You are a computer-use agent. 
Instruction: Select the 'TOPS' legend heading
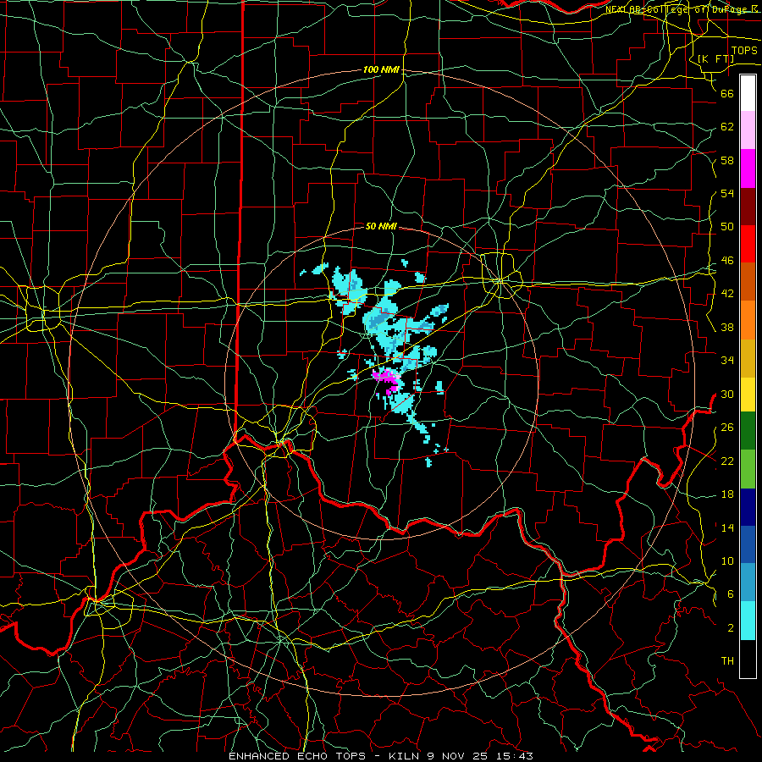point(744,51)
